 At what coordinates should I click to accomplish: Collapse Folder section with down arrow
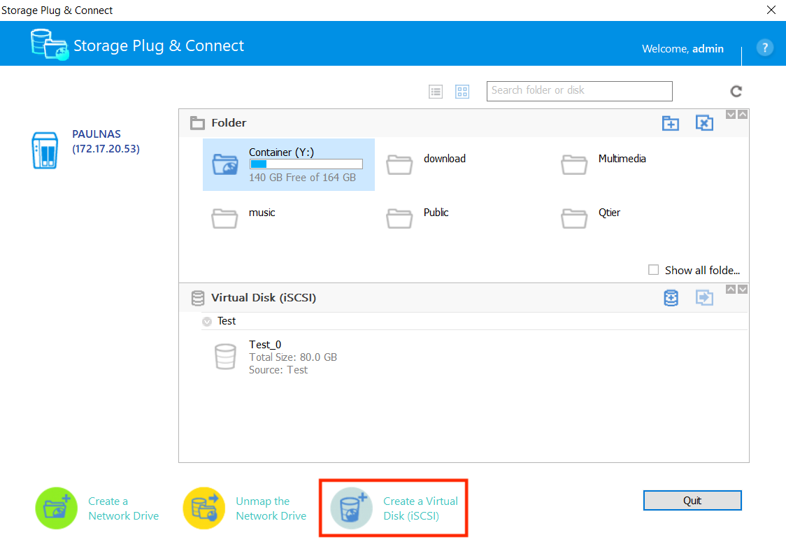731,114
